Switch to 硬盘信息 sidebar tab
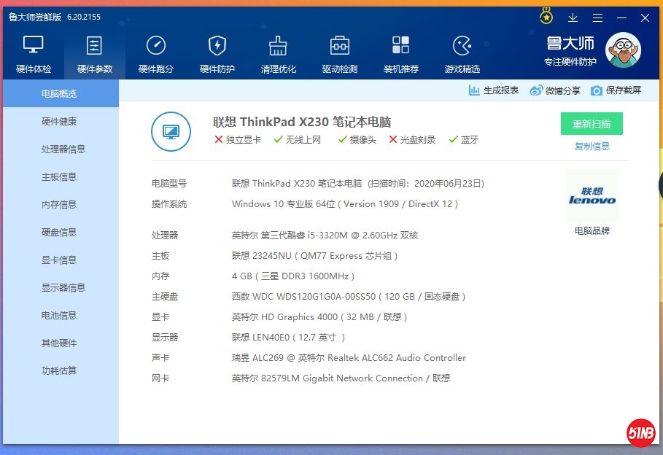 click(x=59, y=233)
